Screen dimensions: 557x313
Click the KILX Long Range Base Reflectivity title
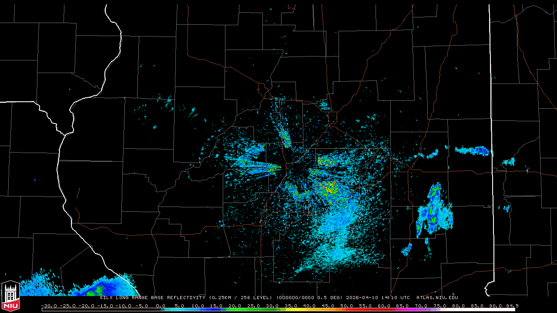click(152, 298)
